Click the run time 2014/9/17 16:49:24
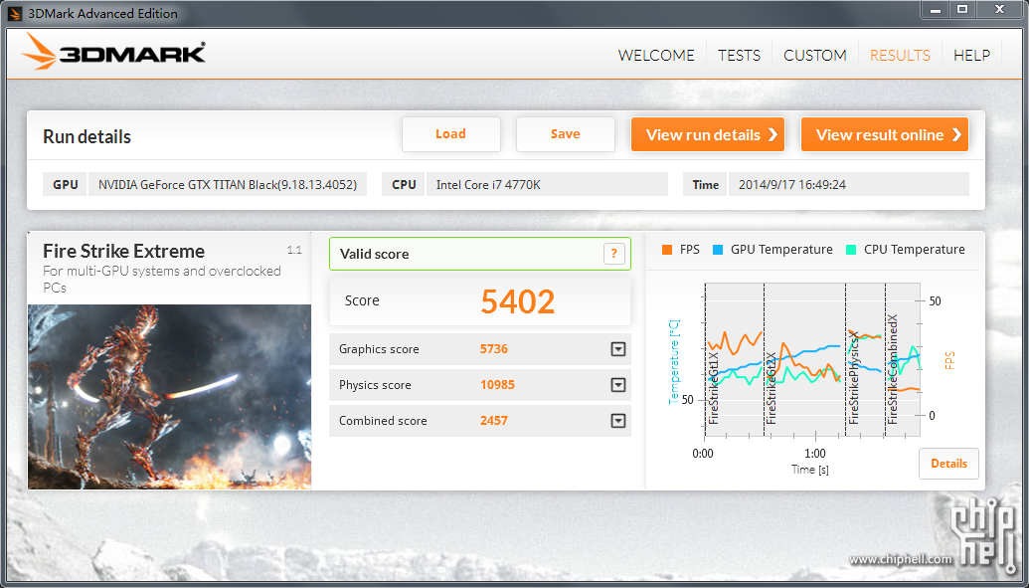Screen dimensions: 1029x588 pos(792,185)
